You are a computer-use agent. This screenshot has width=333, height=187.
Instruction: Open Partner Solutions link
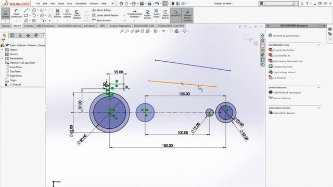pyautogui.click(x=282, y=98)
